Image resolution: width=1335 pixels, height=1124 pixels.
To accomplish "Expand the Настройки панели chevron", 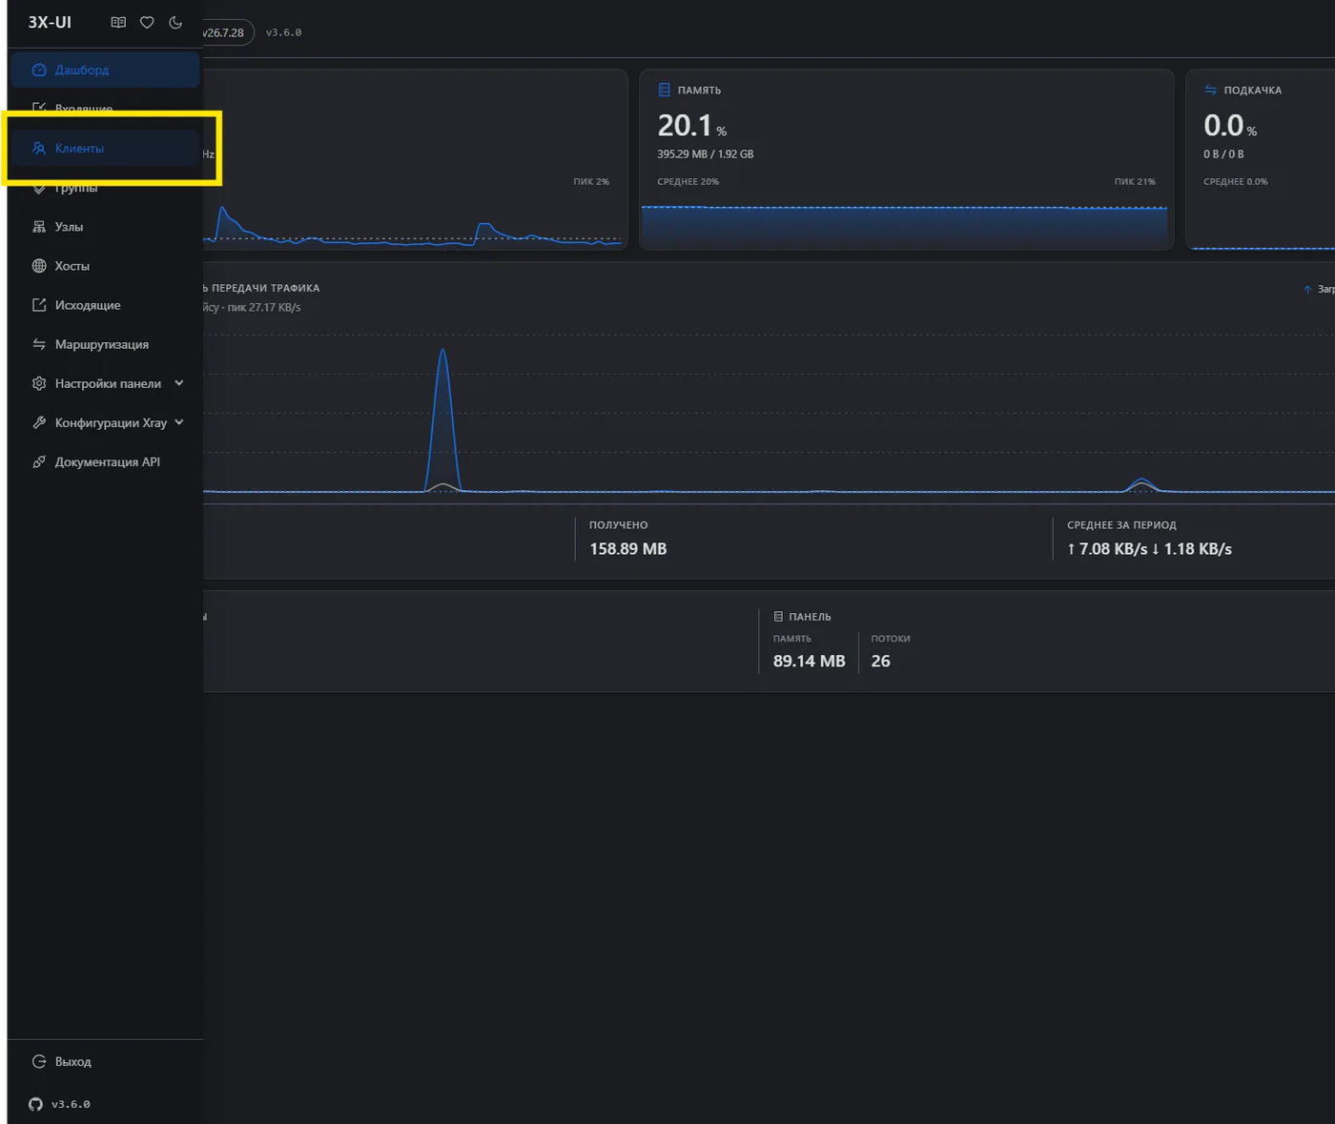I will (x=179, y=383).
